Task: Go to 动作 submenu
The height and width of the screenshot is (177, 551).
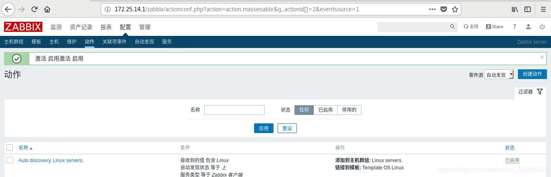Action: [90, 42]
